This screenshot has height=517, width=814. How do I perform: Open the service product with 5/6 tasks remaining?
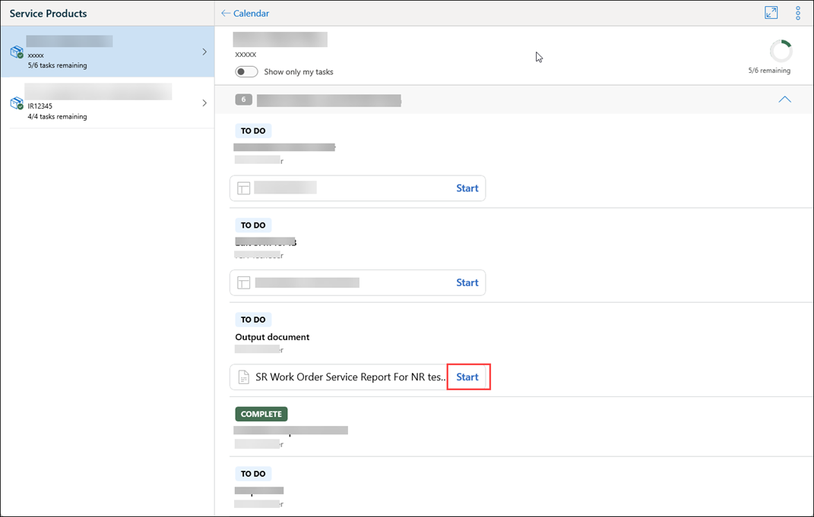point(107,52)
